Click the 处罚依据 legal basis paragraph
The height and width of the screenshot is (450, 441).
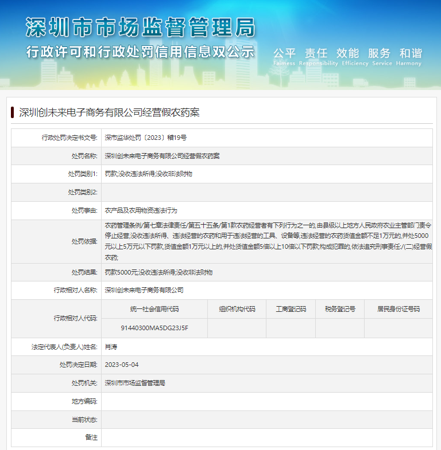tap(268, 241)
